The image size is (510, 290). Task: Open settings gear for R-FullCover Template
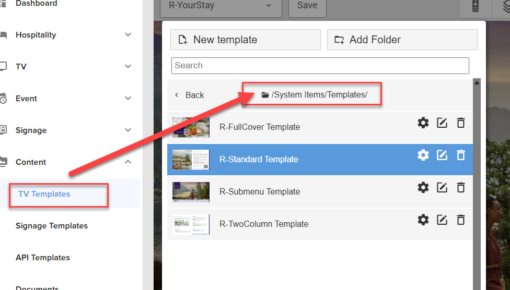click(x=423, y=123)
